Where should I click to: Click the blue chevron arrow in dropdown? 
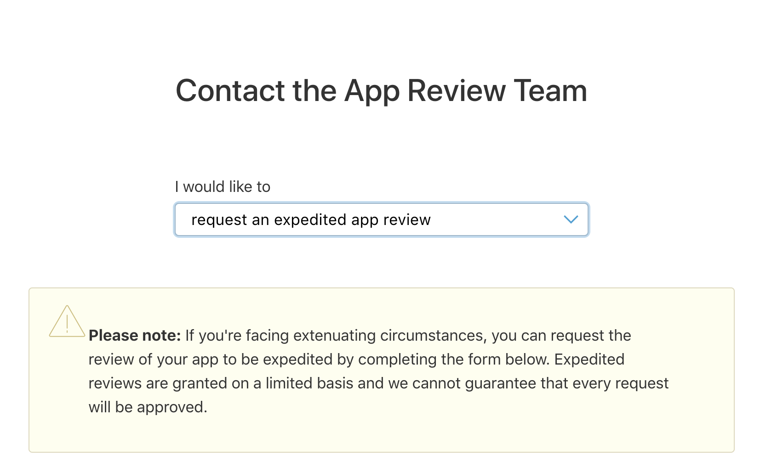pos(571,219)
